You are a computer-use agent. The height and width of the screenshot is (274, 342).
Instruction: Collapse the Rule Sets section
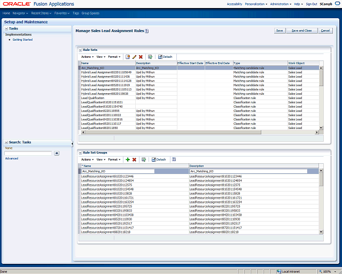pyautogui.click(x=80, y=50)
